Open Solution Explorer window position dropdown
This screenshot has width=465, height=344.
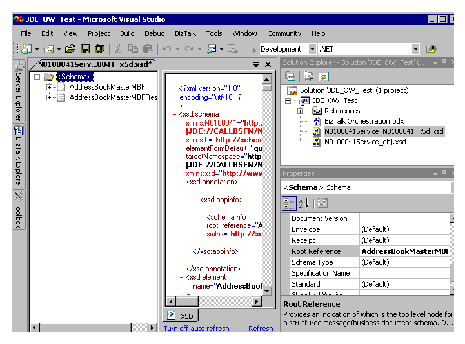[x=435, y=63]
